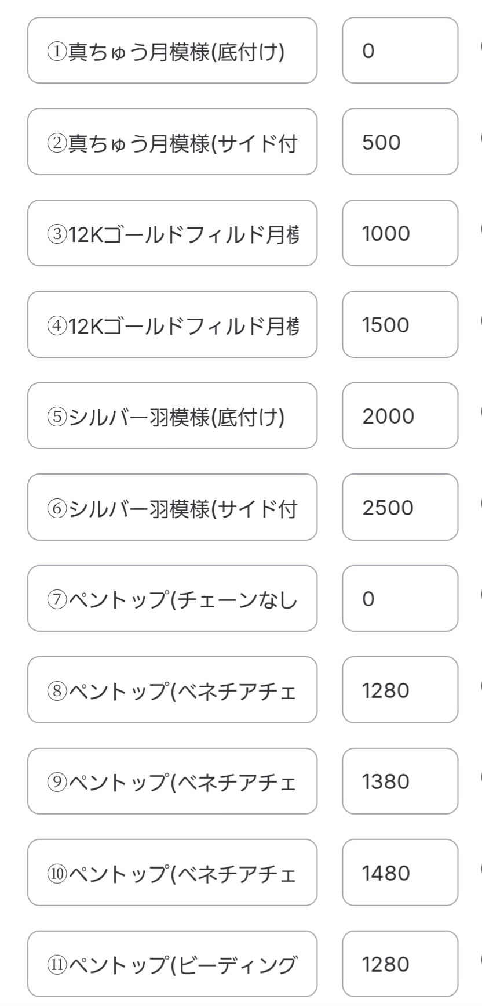Select the ⑥シルバー羽模様(サイド付 name field
This screenshot has height=1006, width=482.
tap(172, 508)
